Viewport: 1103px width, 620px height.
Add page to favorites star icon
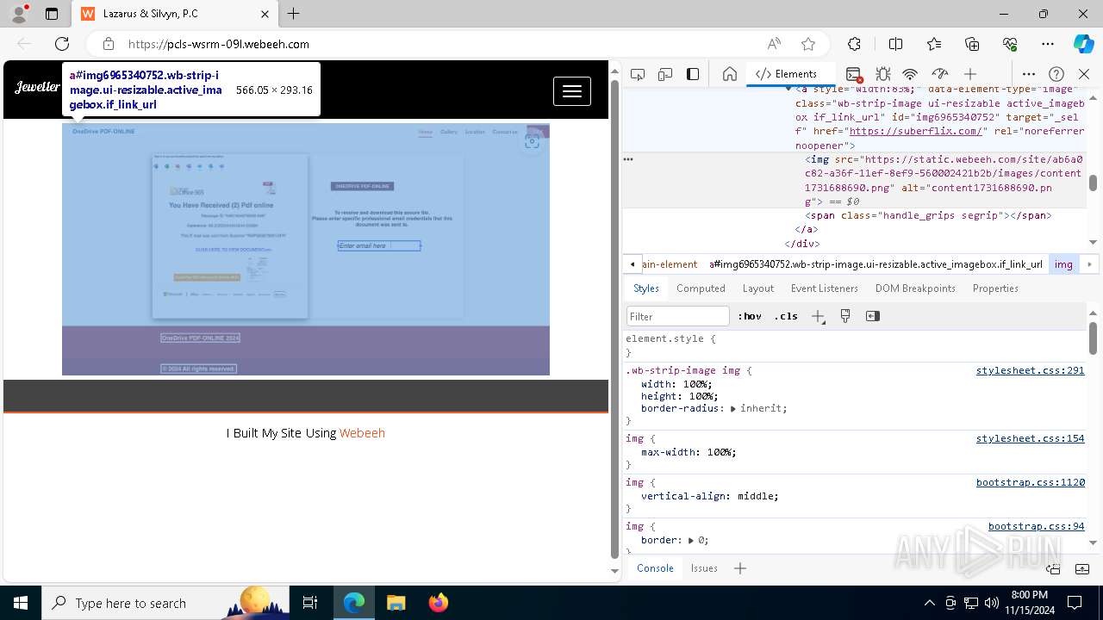[807, 44]
